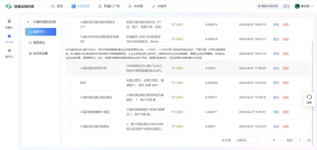Screen dimensions: 317x150
Task: Tick the checkbox for 小满对接ERP的作用
Action: (x=70, y=68)
